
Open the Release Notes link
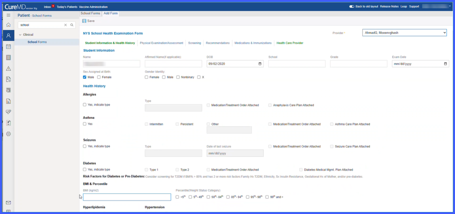point(389,6)
